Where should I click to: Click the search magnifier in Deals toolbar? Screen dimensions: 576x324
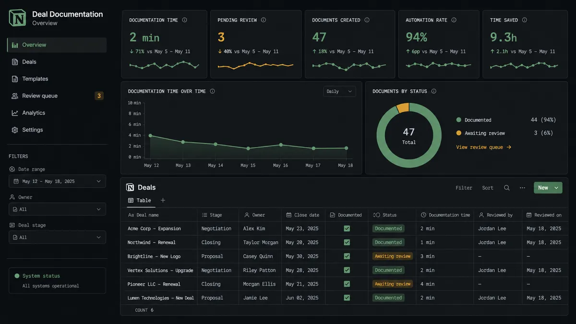click(507, 188)
